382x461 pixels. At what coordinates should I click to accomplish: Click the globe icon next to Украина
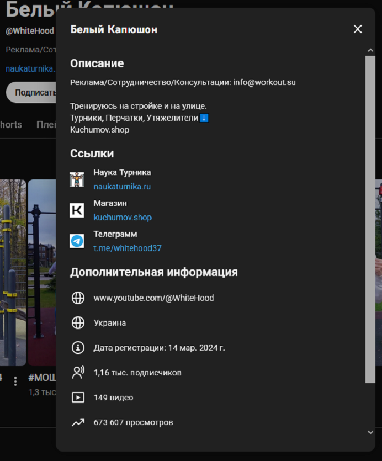pos(78,323)
